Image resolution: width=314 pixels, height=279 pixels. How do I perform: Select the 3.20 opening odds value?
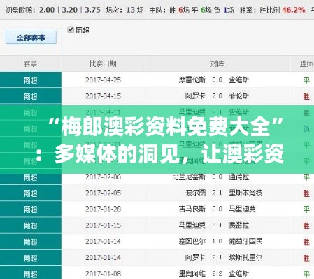[x=69, y=10]
